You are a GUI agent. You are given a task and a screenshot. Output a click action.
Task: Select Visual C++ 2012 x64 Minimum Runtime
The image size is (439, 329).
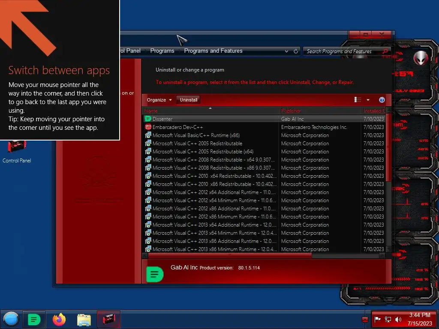click(264, 200)
